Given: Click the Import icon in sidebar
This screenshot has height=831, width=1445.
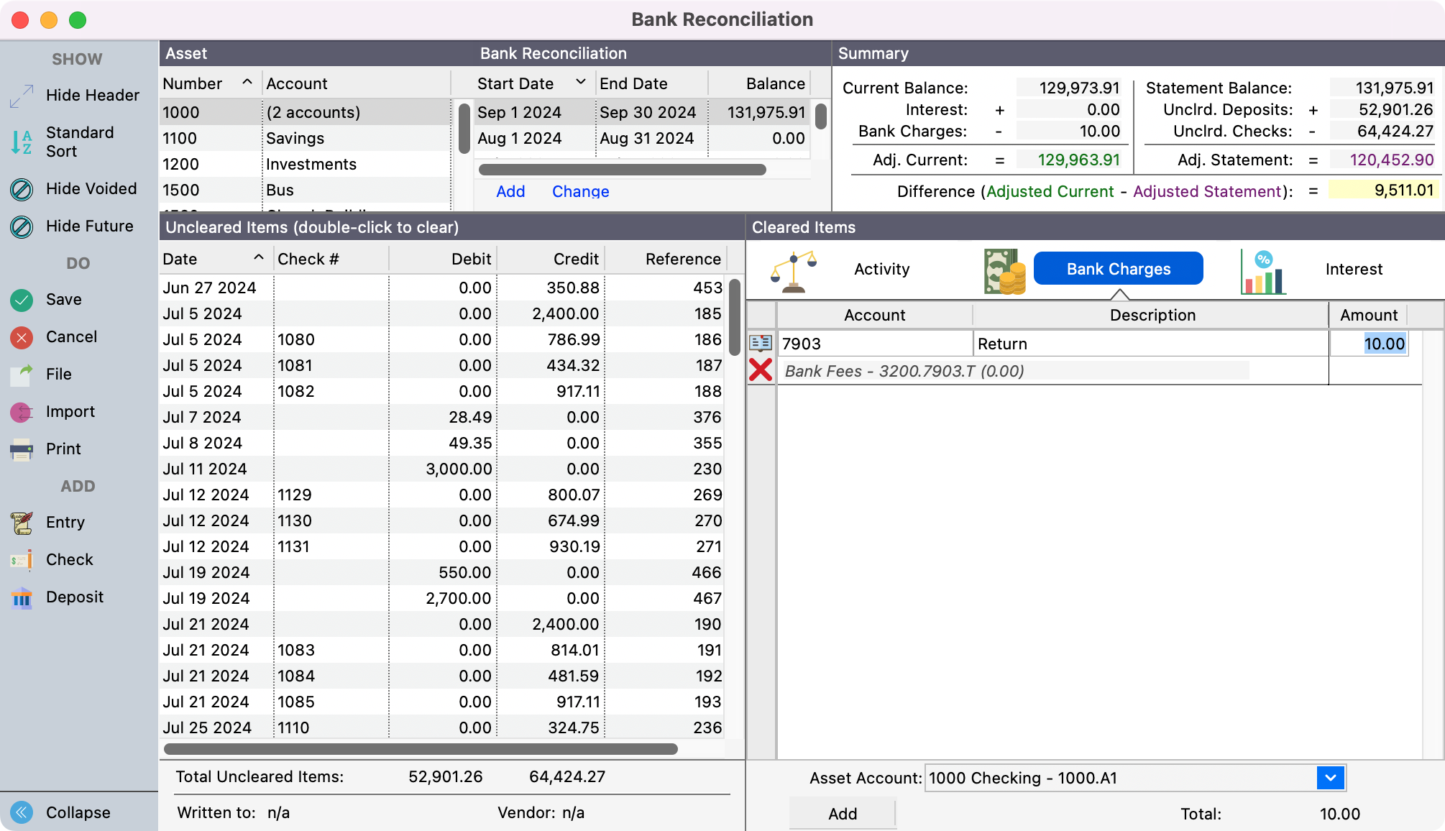Looking at the screenshot, I should (22, 412).
